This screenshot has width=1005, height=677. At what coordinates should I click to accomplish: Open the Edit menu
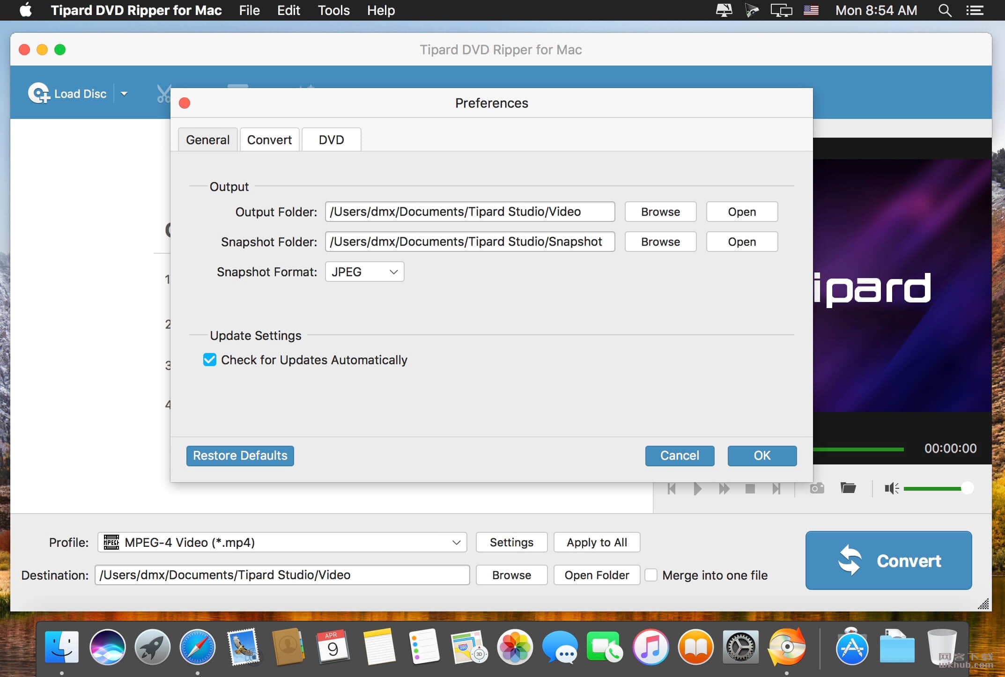pos(288,10)
